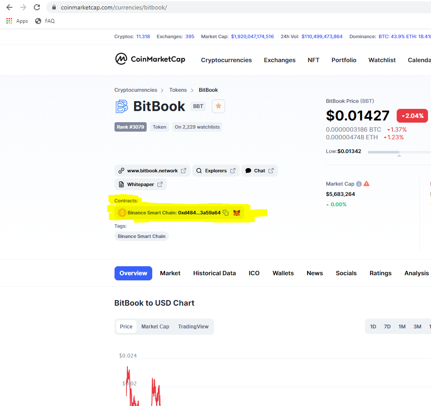Click Cryptocurrencies breadcrumb link
431x406 pixels.
[136, 90]
